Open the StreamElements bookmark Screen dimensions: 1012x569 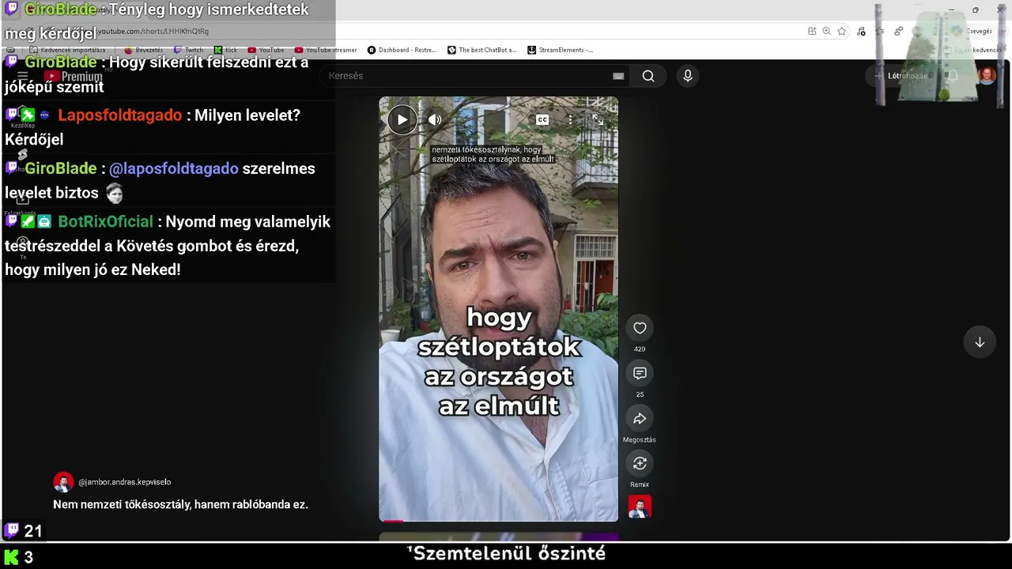pyautogui.click(x=560, y=50)
